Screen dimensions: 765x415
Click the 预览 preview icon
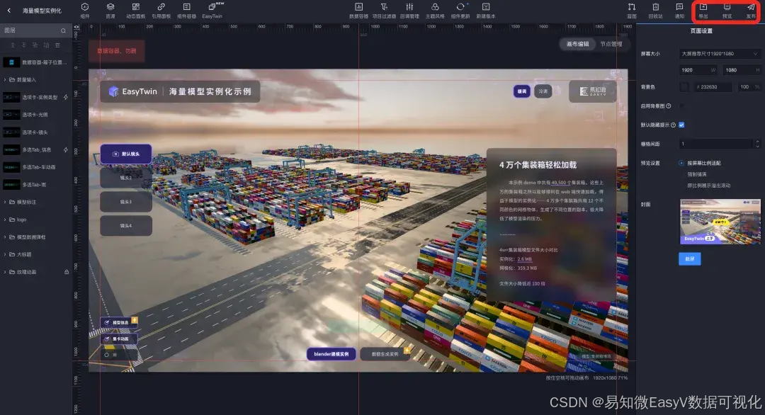[727, 7]
